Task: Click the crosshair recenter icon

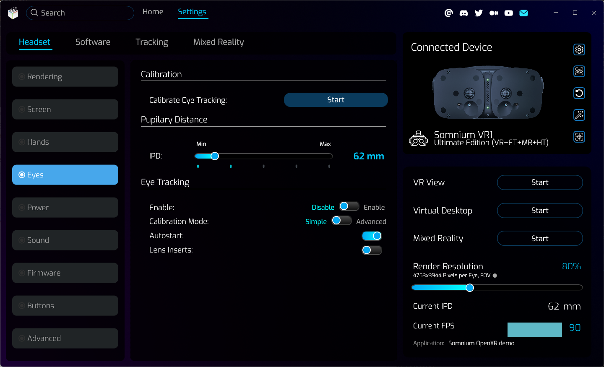Action: tap(579, 137)
